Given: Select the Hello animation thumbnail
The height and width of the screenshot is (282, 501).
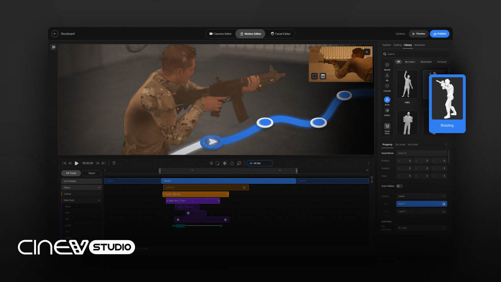Looking at the screenshot, I should (407, 84).
